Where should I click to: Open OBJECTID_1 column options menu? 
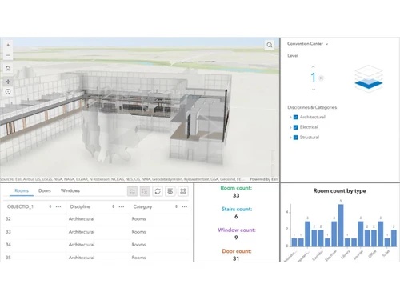pos(58,206)
